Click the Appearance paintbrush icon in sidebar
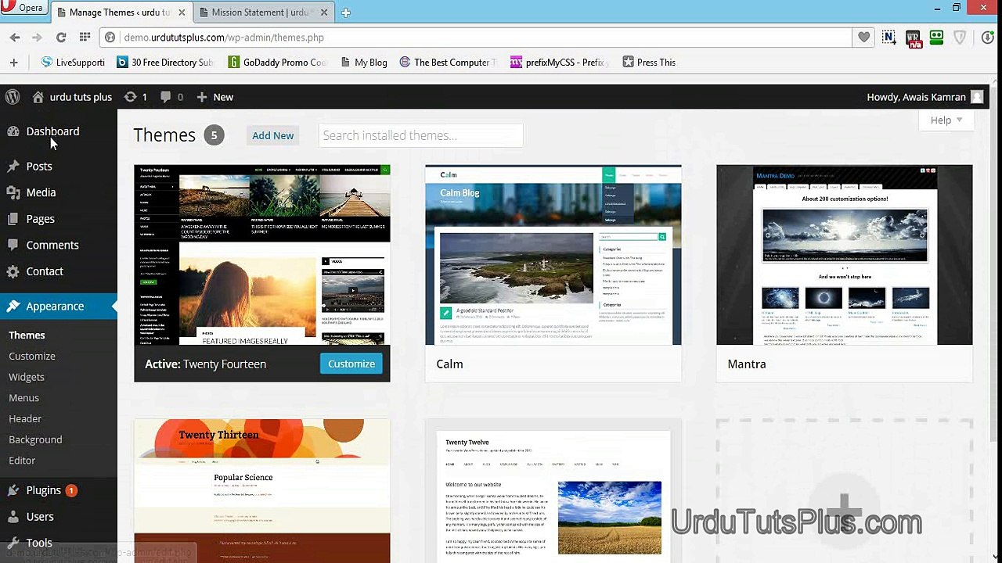 (x=13, y=306)
